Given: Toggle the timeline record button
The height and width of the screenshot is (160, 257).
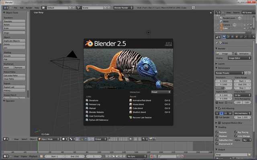Looking at the screenshot, I should point(151,156).
